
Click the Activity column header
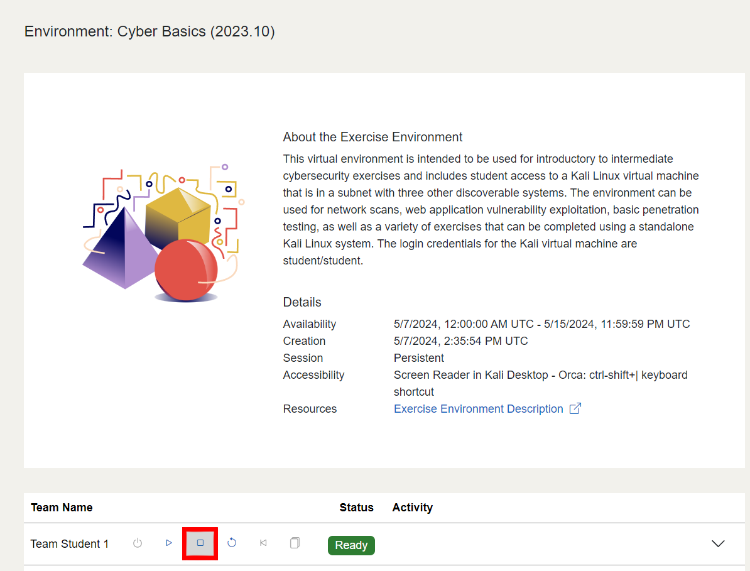412,508
